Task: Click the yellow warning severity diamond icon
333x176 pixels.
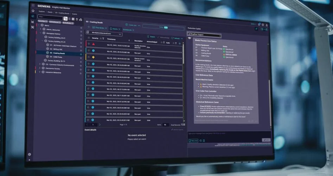Action: click(93, 57)
